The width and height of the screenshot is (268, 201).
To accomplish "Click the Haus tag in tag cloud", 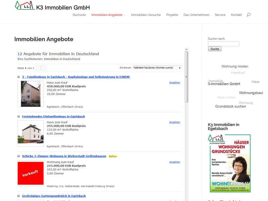I will point(256,82).
